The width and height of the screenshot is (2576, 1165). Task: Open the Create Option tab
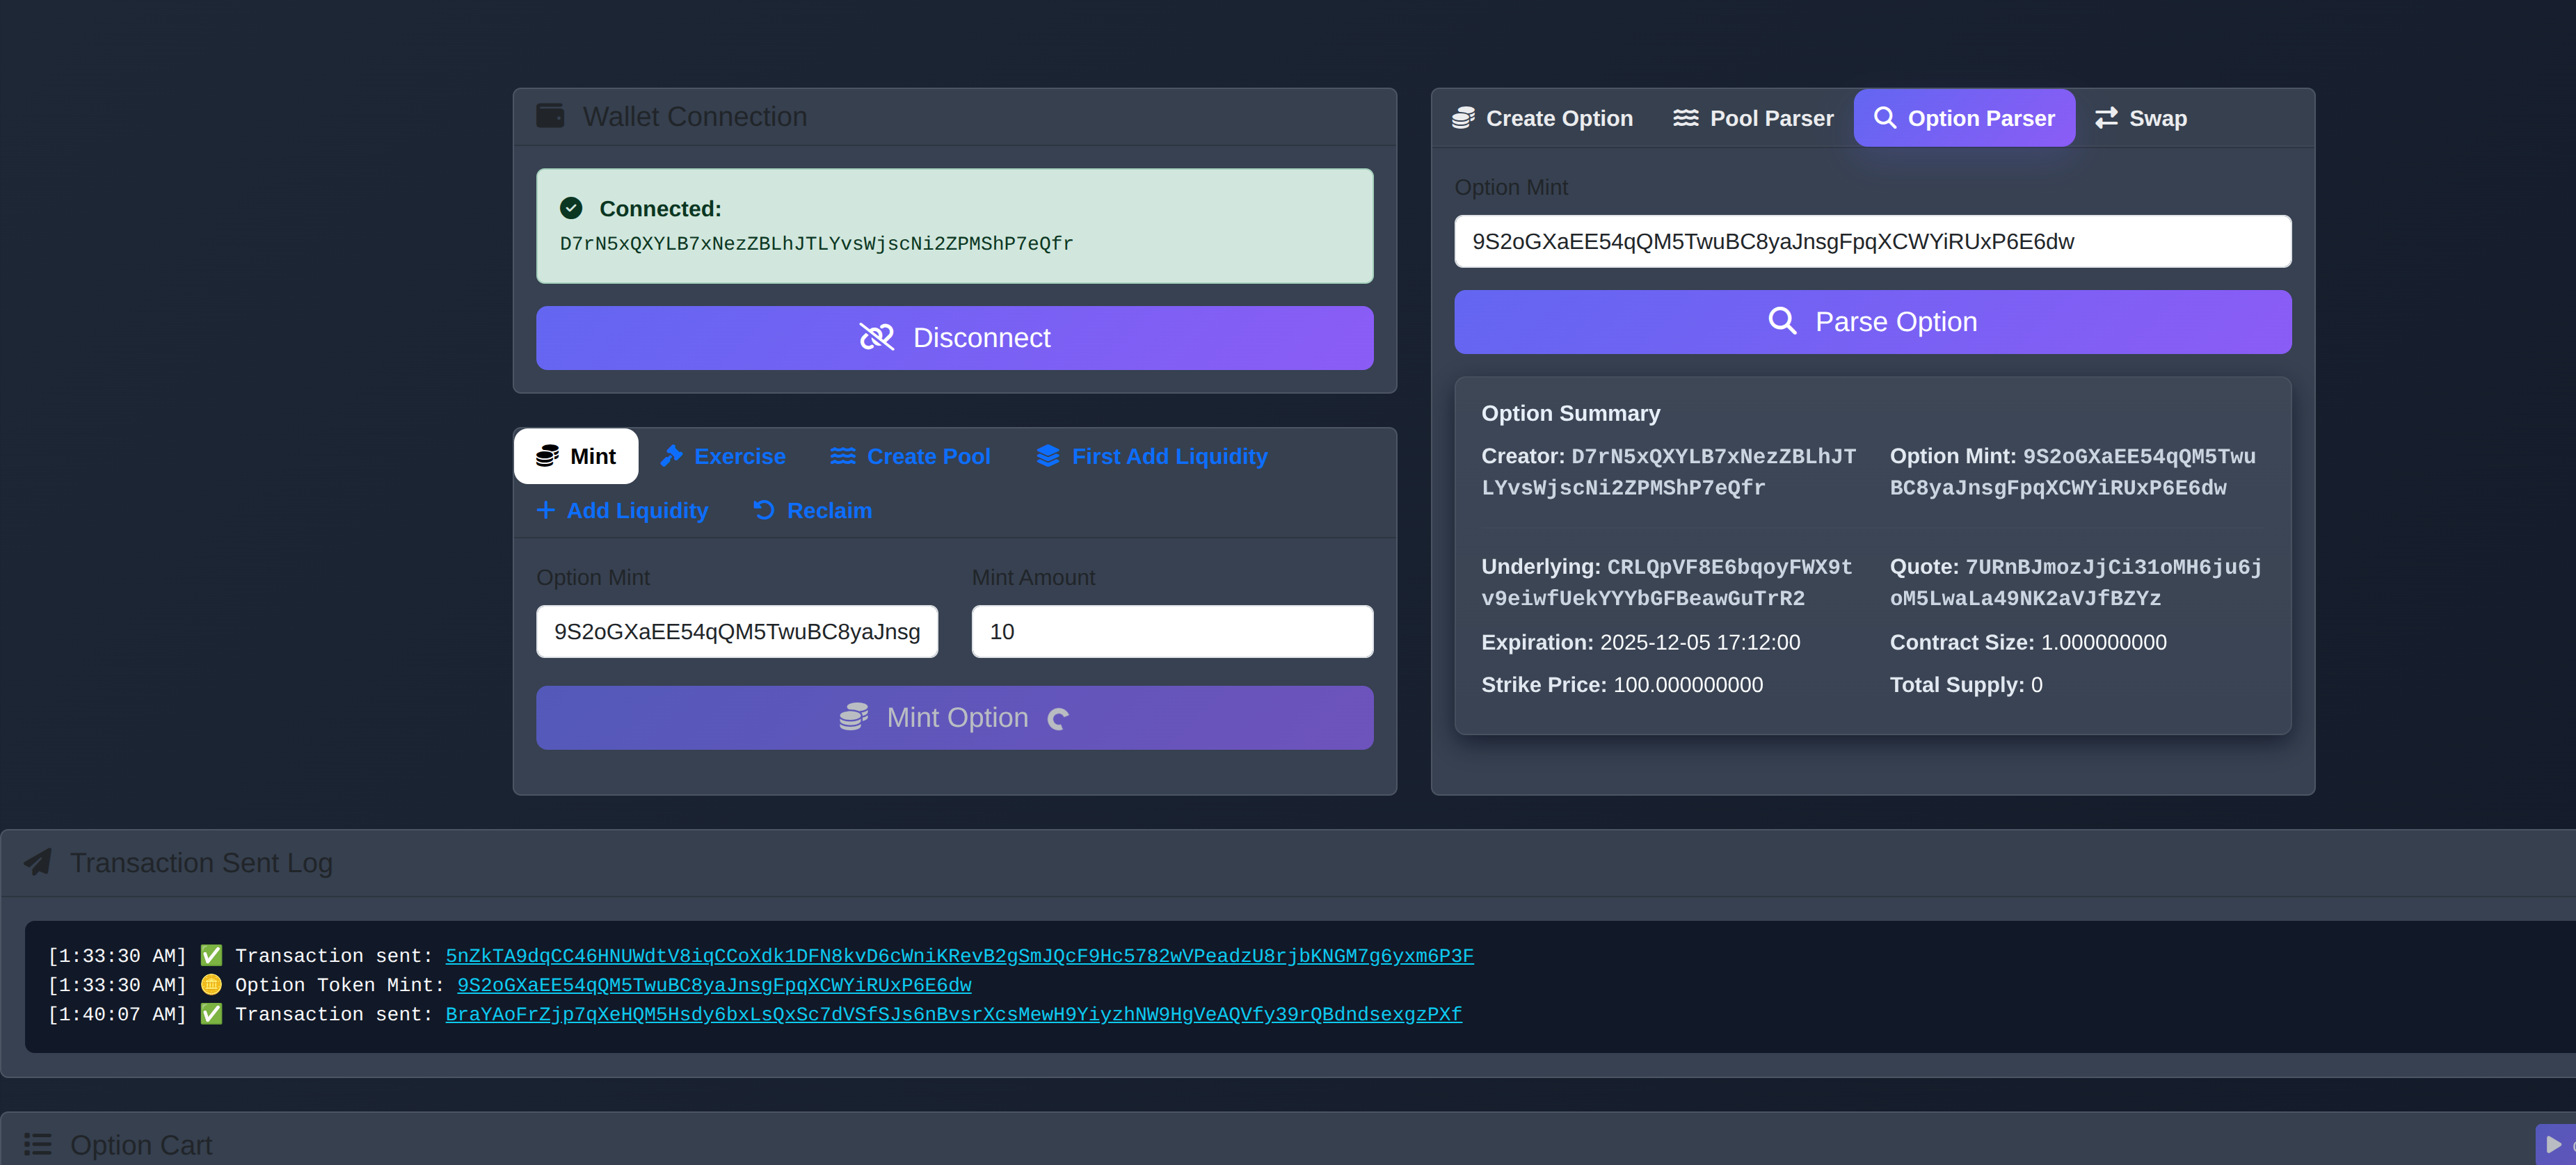[1542, 118]
